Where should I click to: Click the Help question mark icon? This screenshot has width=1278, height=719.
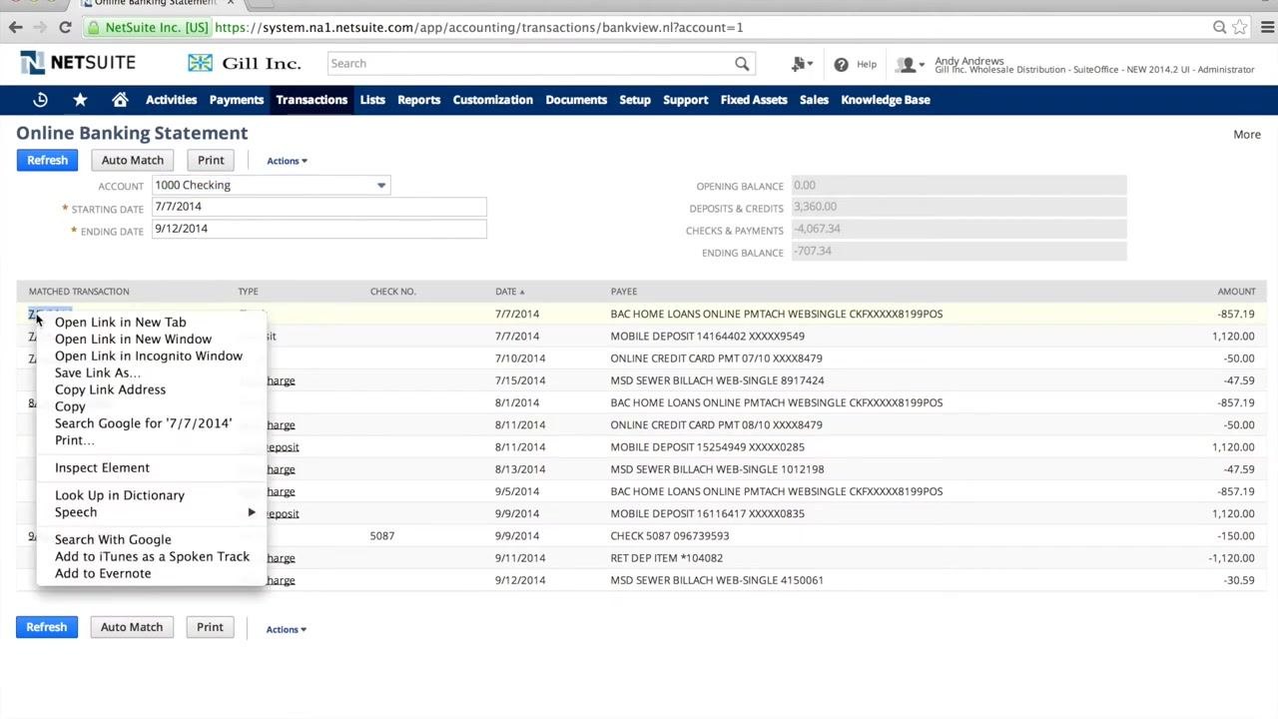pos(841,64)
